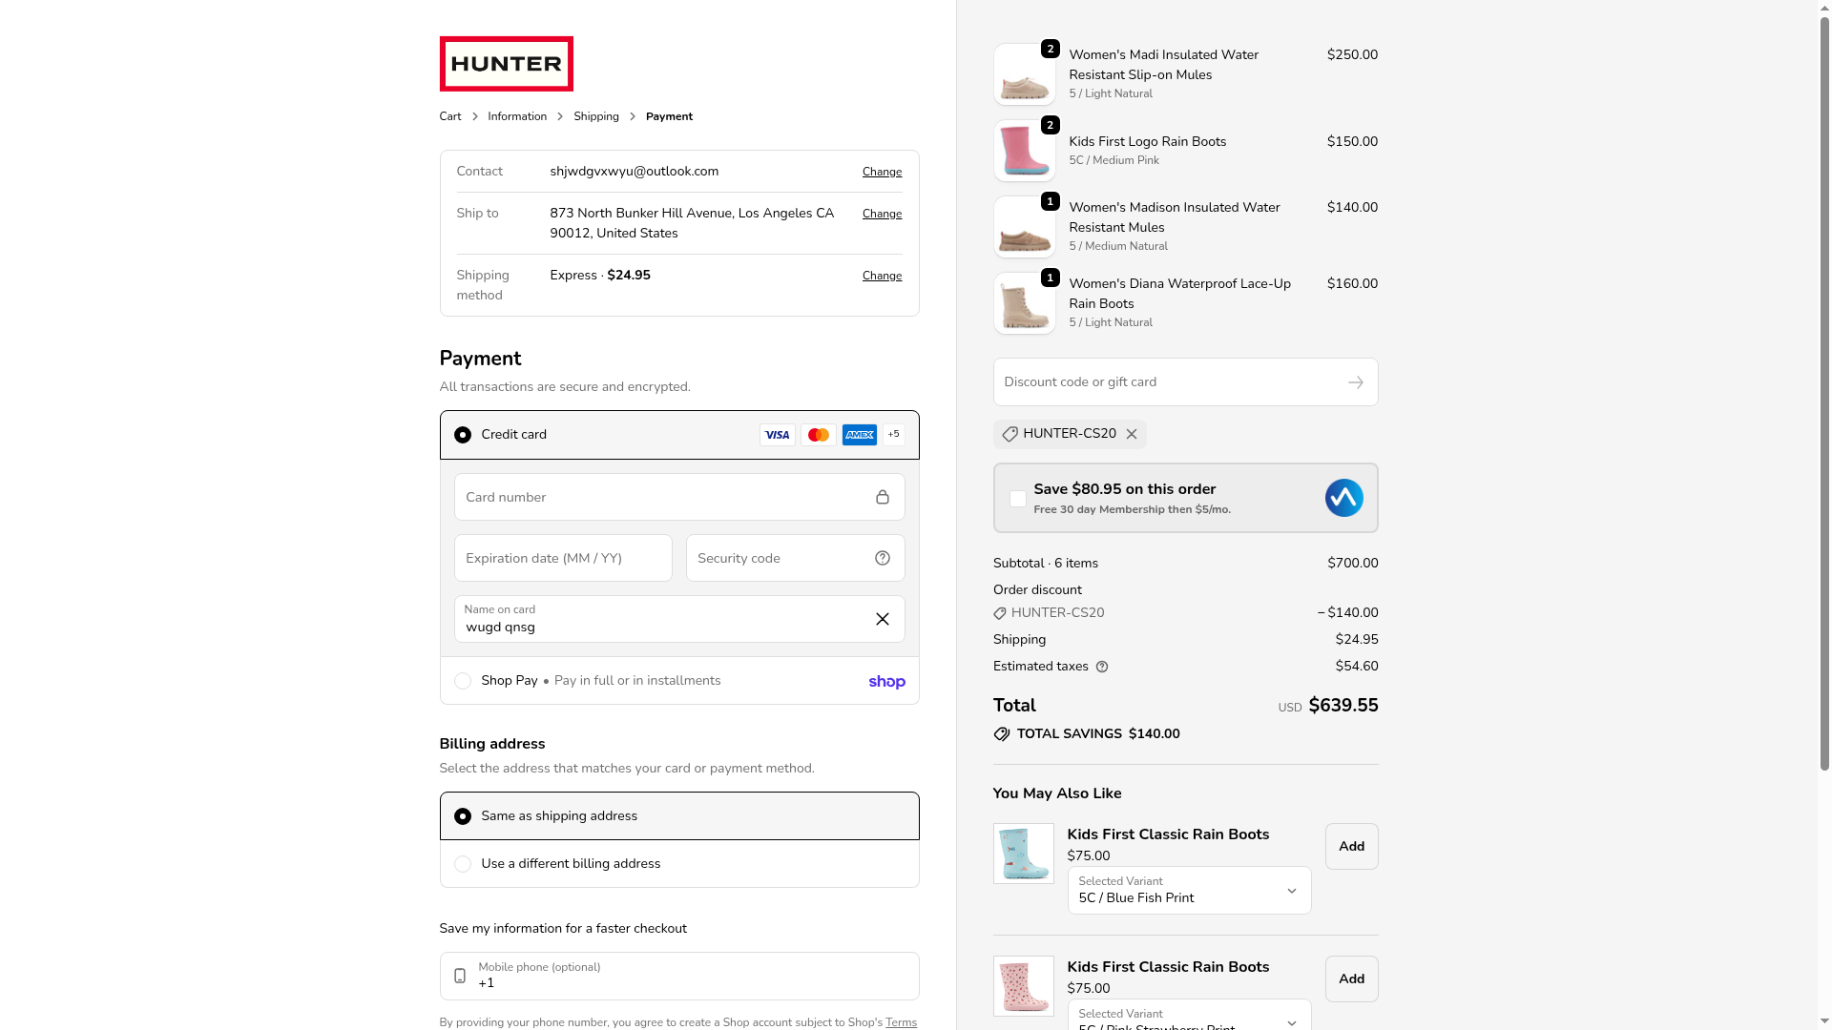Click the +5 more card types badge
The height and width of the screenshot is (1030, 1832).
893,434
